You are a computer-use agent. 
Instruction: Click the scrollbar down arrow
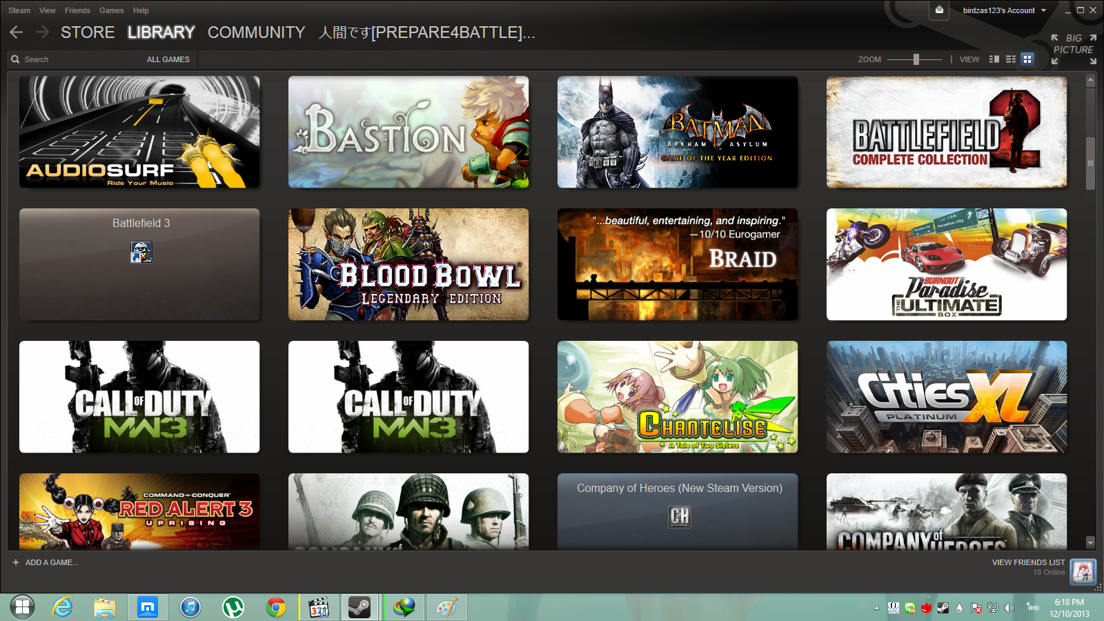point(1090,542)
